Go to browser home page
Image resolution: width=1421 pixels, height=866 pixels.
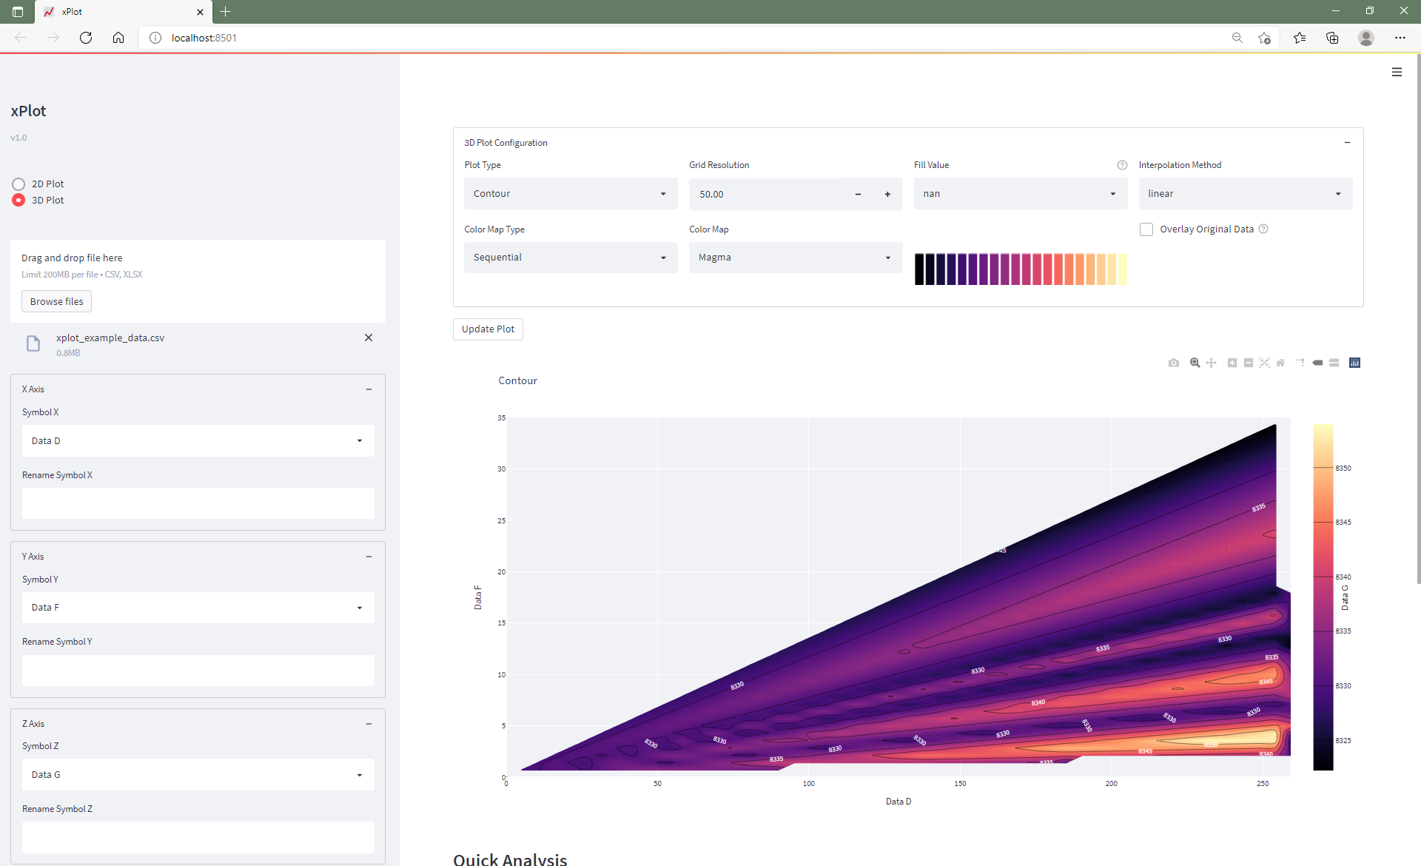pos(118,38)
